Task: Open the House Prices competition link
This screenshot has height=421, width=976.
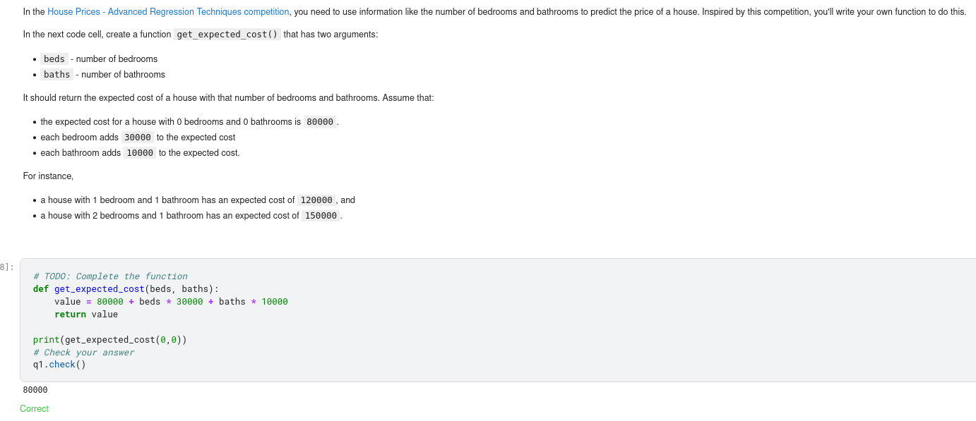Action: pyautogui.click(x=168, y=12)
